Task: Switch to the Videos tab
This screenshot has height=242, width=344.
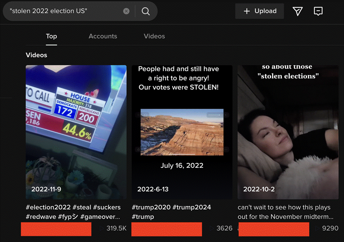Action: click(x=154, y=36)
